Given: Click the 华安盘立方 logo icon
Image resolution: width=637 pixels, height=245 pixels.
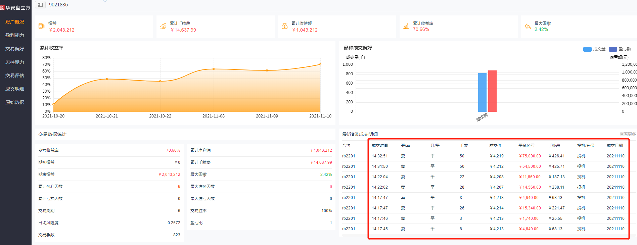Looking at the screenshot, I should point(2,7).
